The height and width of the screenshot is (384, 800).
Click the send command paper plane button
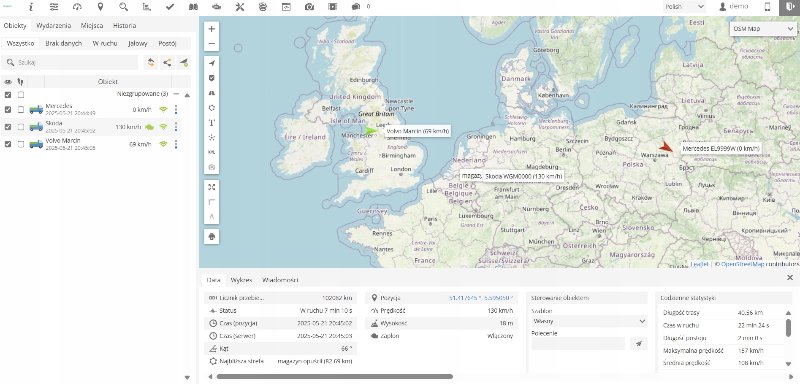(x=638, y=344)
